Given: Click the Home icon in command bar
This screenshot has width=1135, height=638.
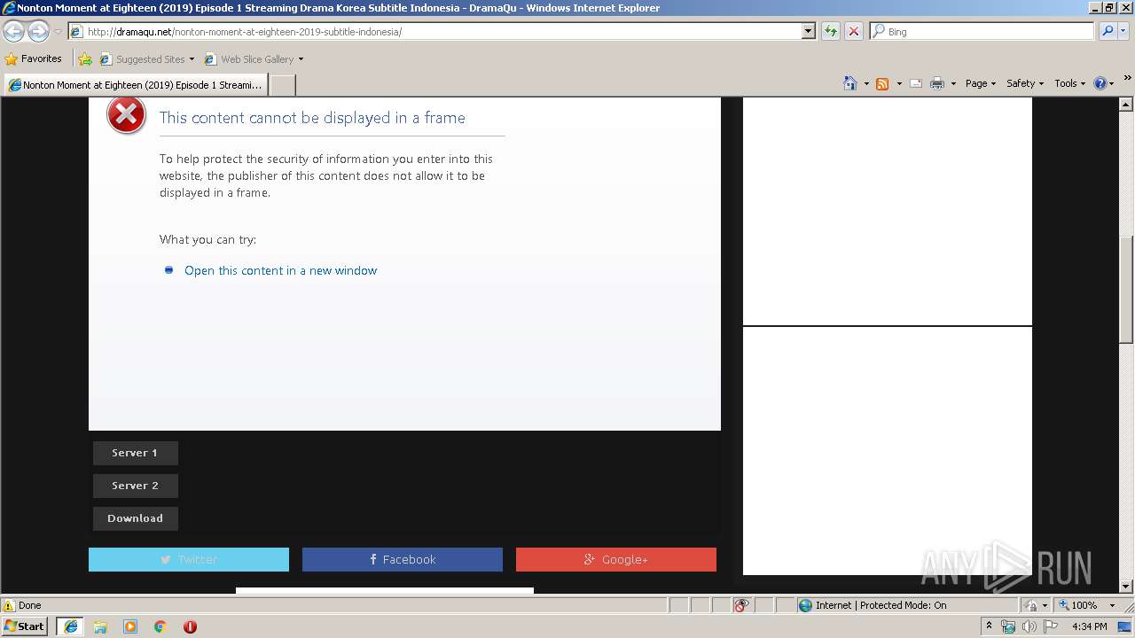Looking at the screenshot, I should click(850, 83).
